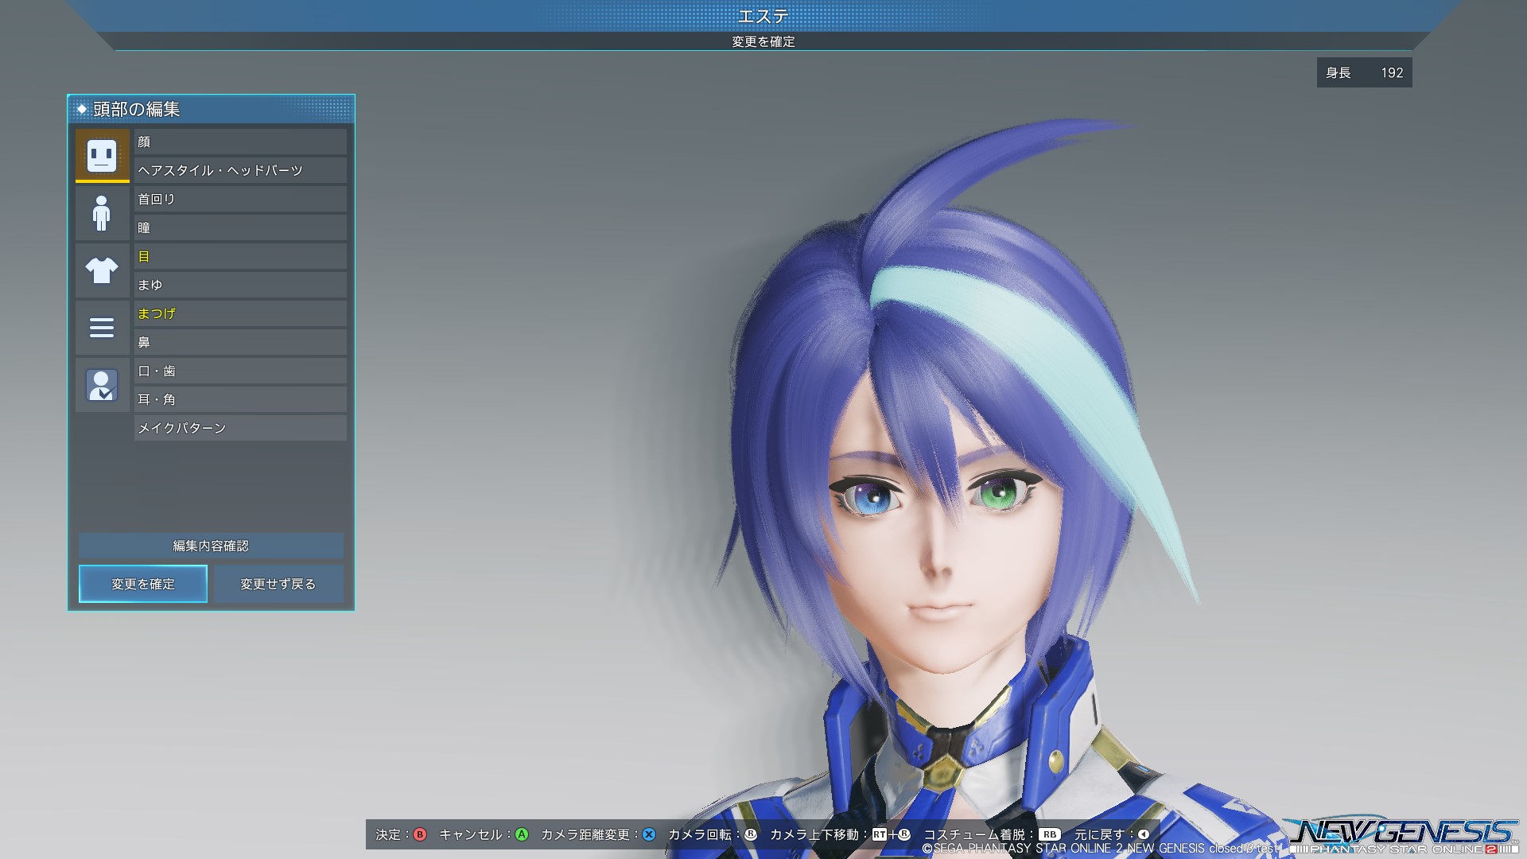Select the まゆ eyebrow menu item
This screenshot has height=859, width=1527.
click(x=240, y=285)
